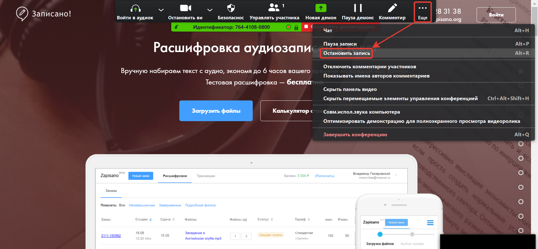Expand video options chevron next to Остановить ви
Viewport: 538px width, 249px height.
point(210,10)
